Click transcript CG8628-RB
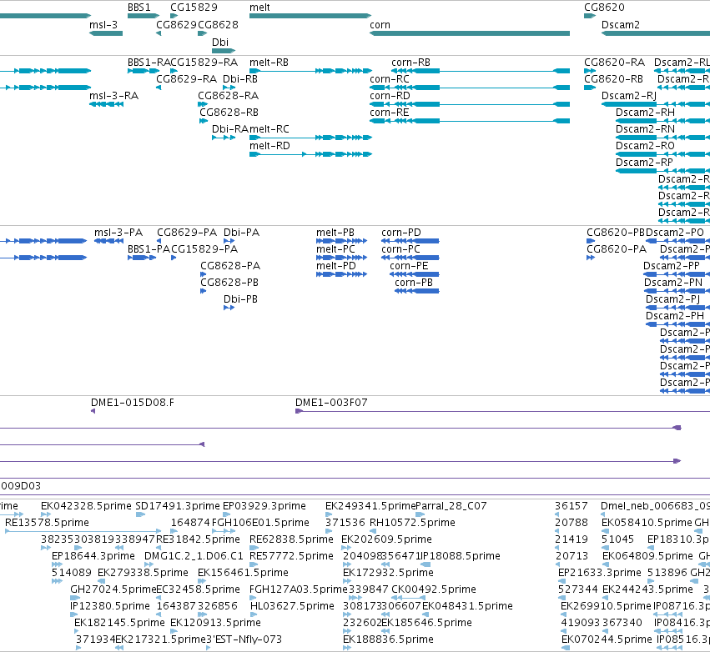 (x=229, y=113)
